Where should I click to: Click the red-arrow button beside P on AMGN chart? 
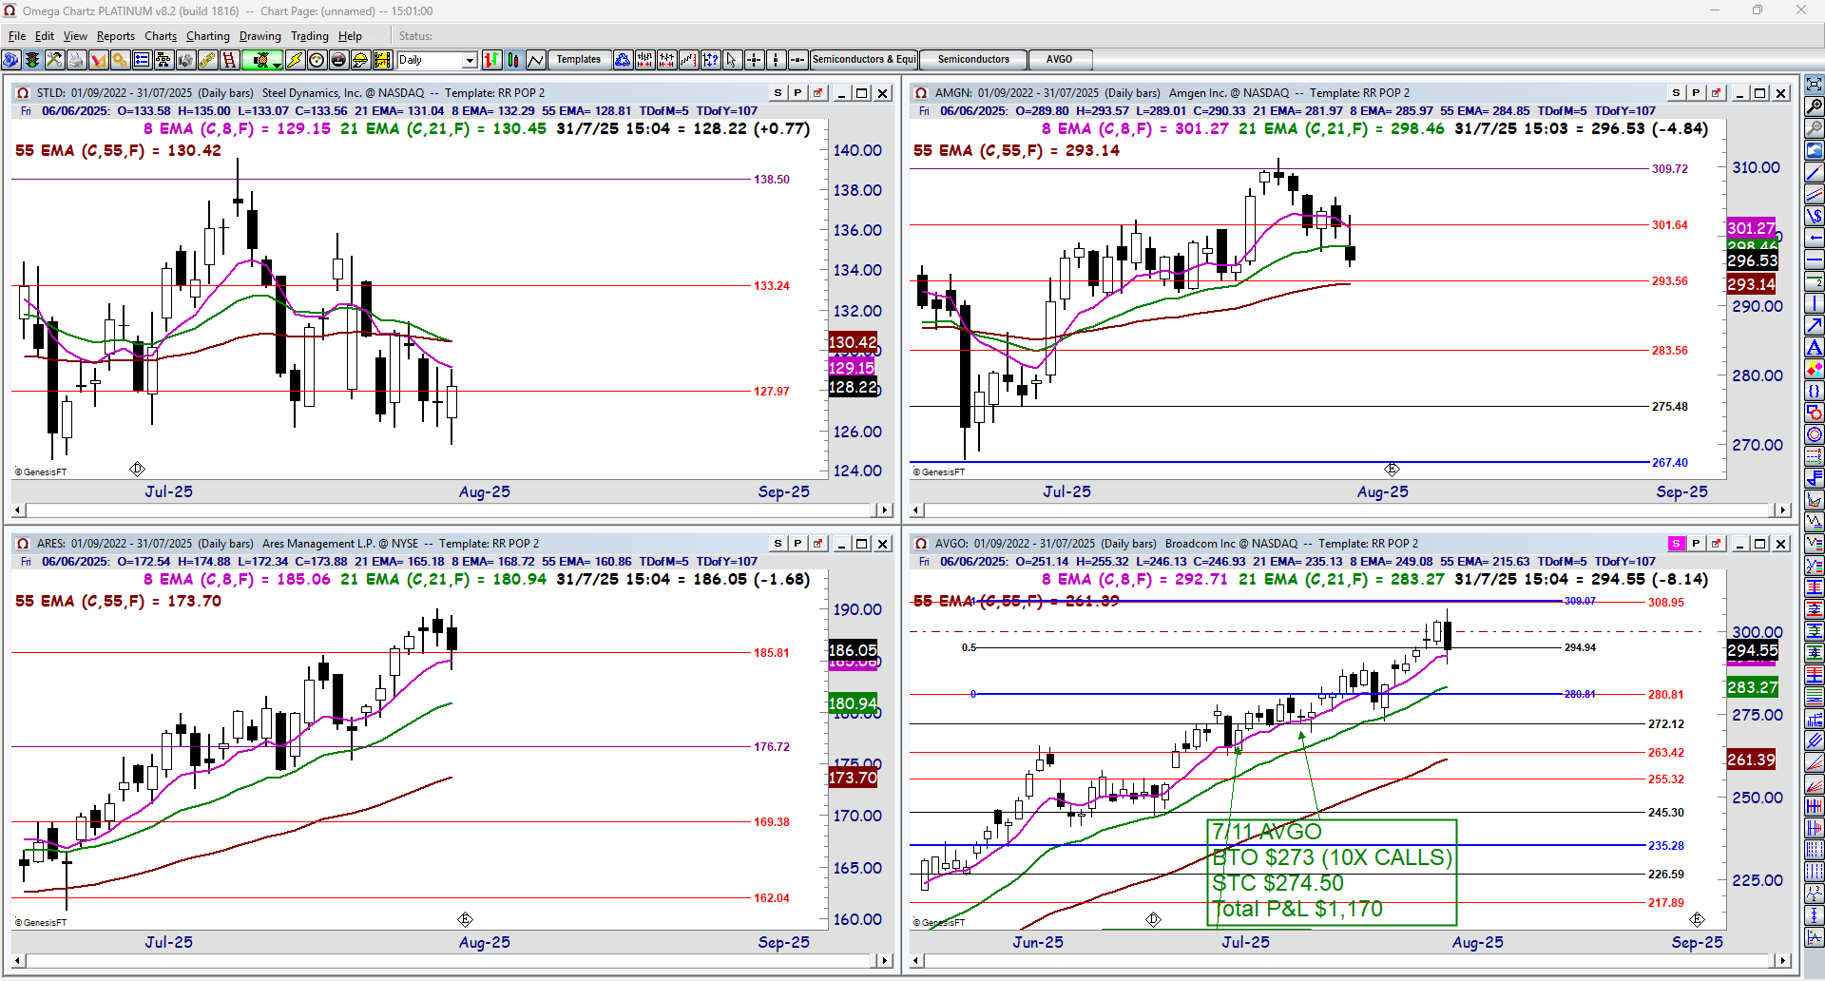(1716, 93)
